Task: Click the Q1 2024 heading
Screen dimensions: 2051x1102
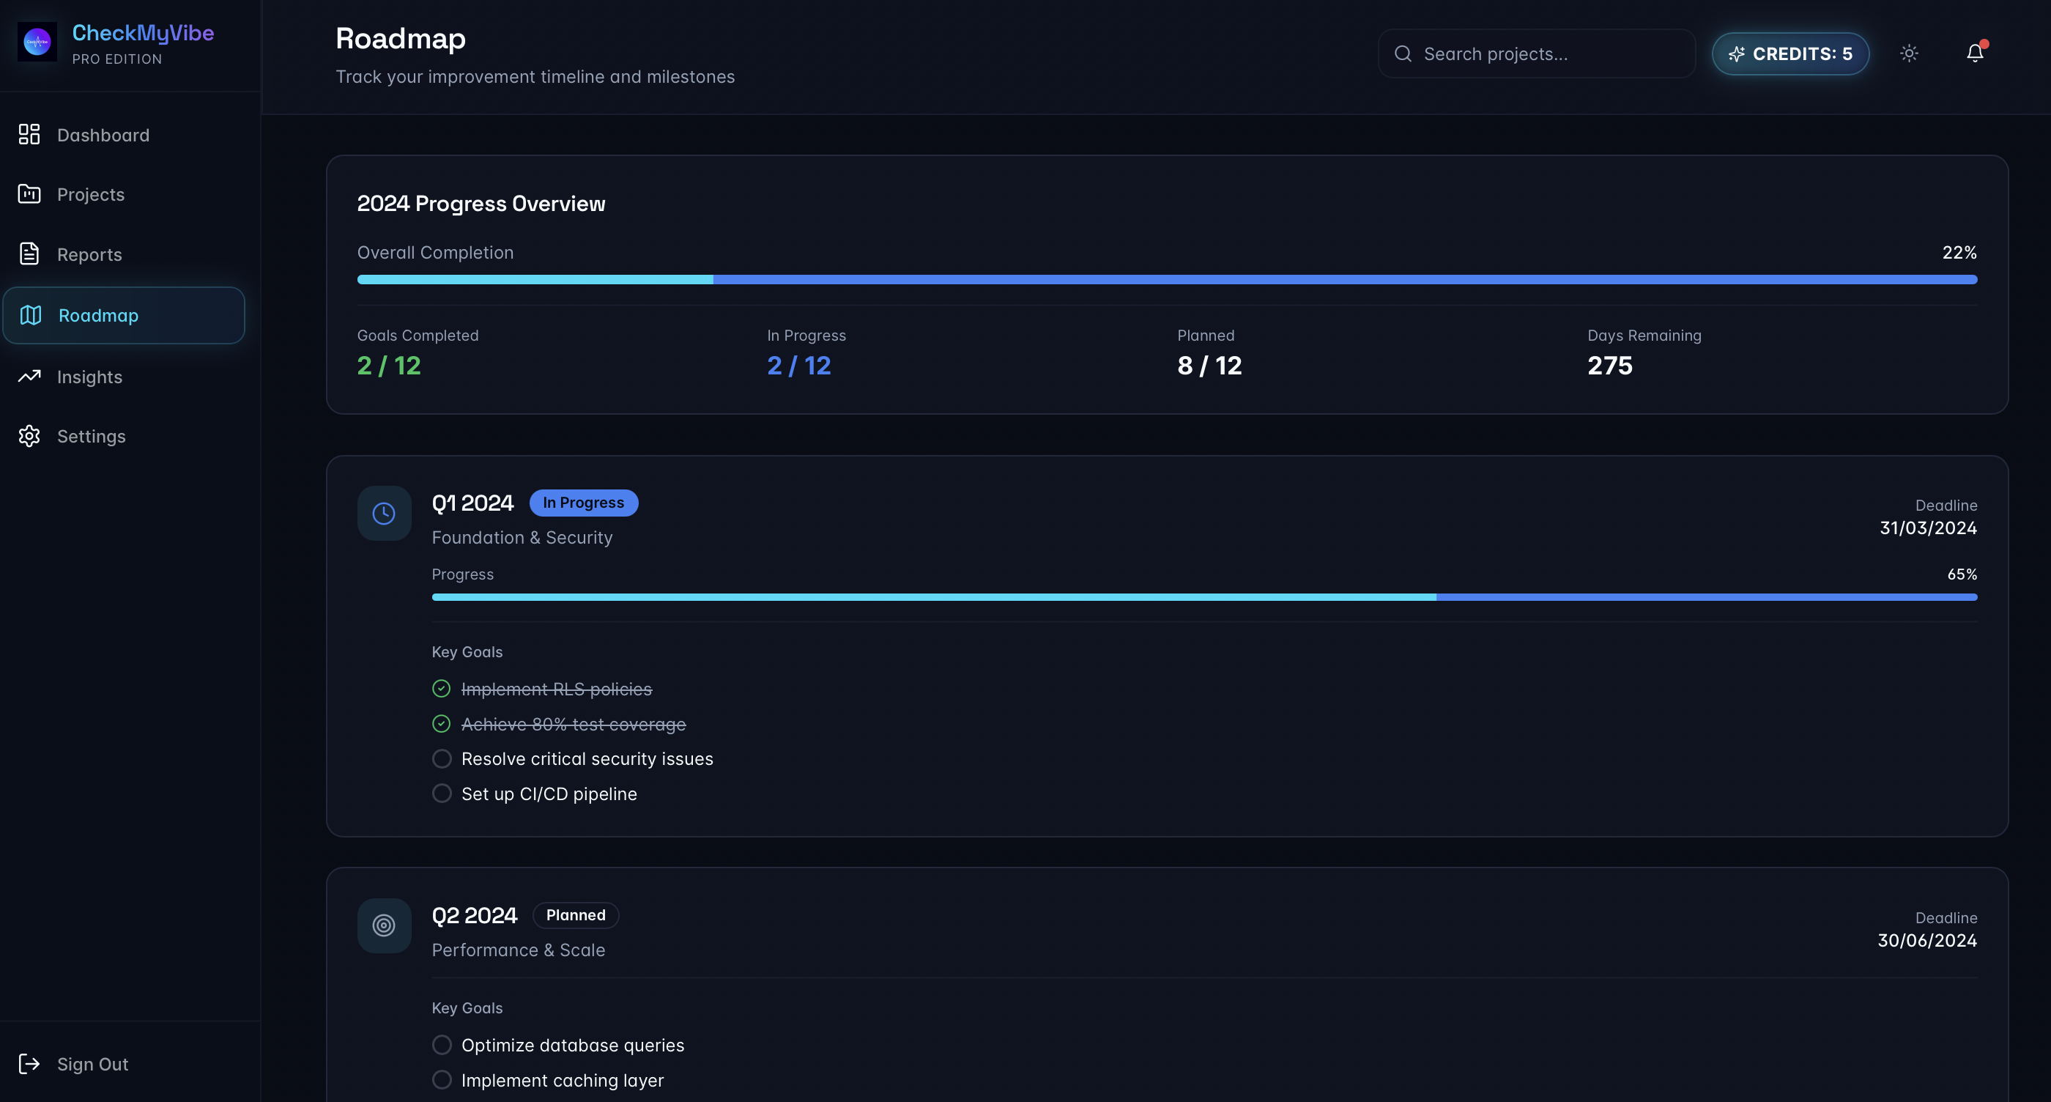Action: click(473, 503)
